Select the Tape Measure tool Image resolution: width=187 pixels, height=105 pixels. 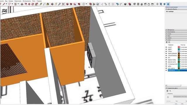pos(41,4)
